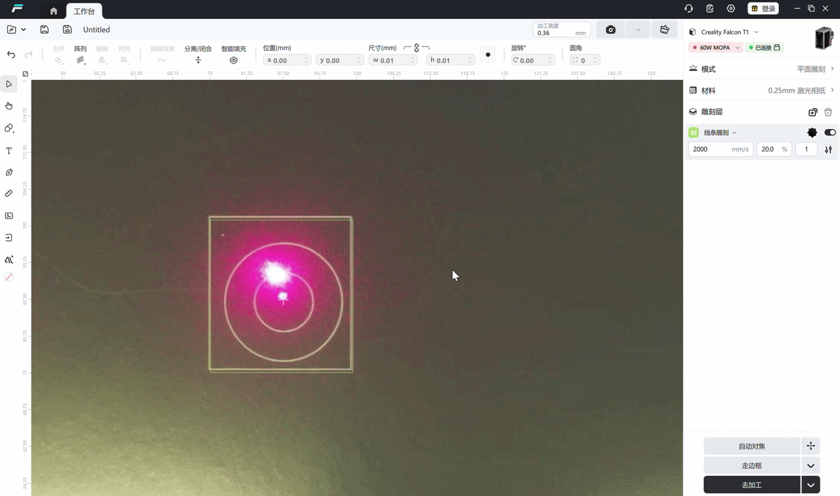Edit the width size field
The width and height of the screenshot is (840, 496).
(393, 60)
